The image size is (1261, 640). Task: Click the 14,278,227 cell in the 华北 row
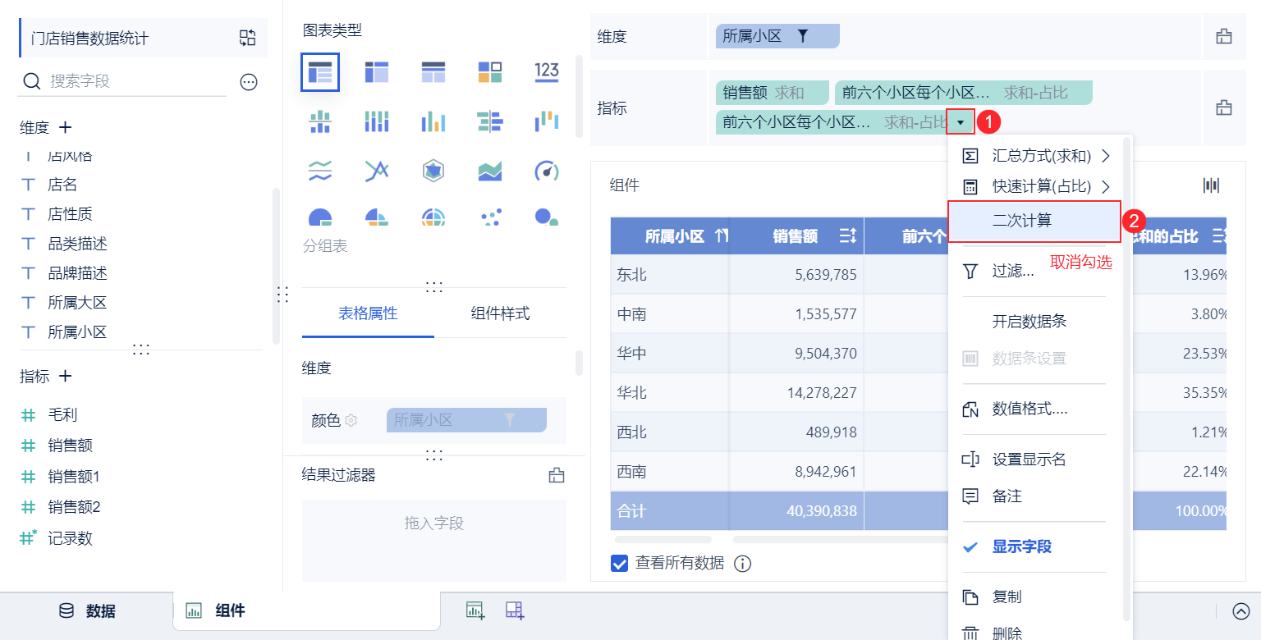(x=796, y=392)
